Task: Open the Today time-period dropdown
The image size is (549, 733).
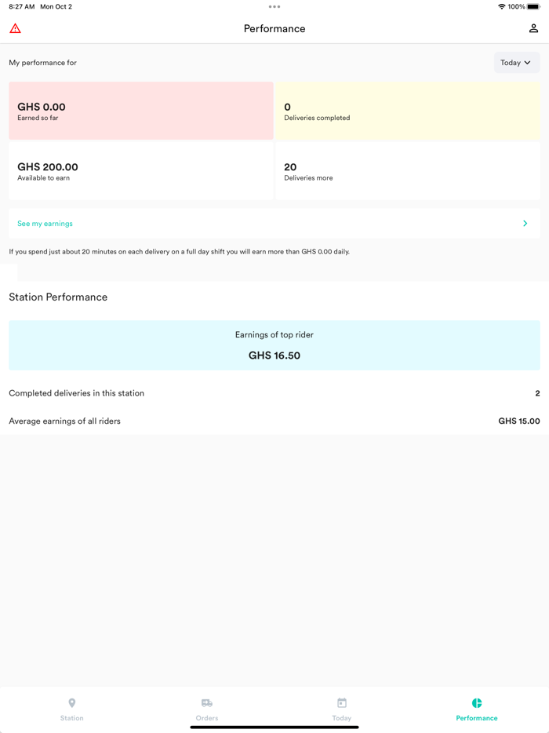Action: point(516,62)
